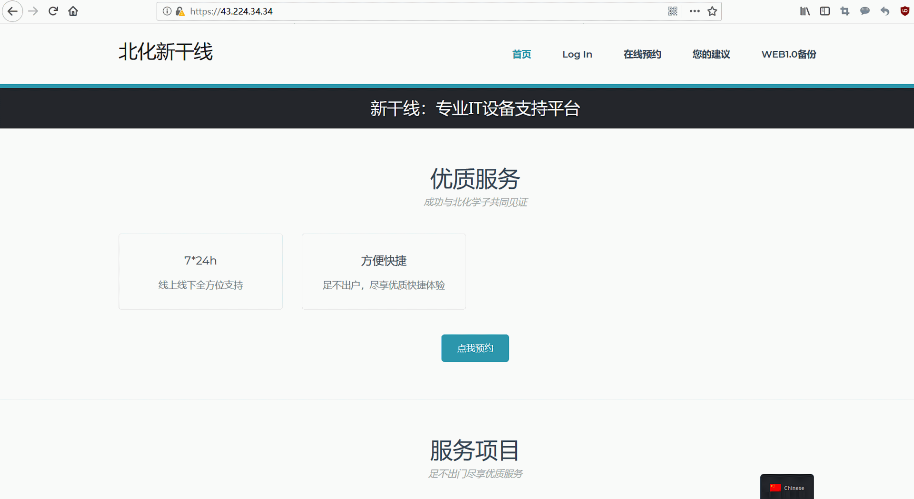914x499 pixels.
Task: Bookmark this page with the star icon
Action: coord(712,11)
